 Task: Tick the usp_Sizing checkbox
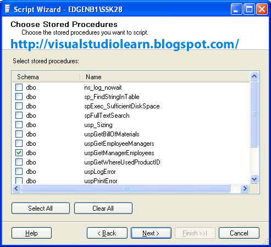pyautogui.click(x=19, y=125)
